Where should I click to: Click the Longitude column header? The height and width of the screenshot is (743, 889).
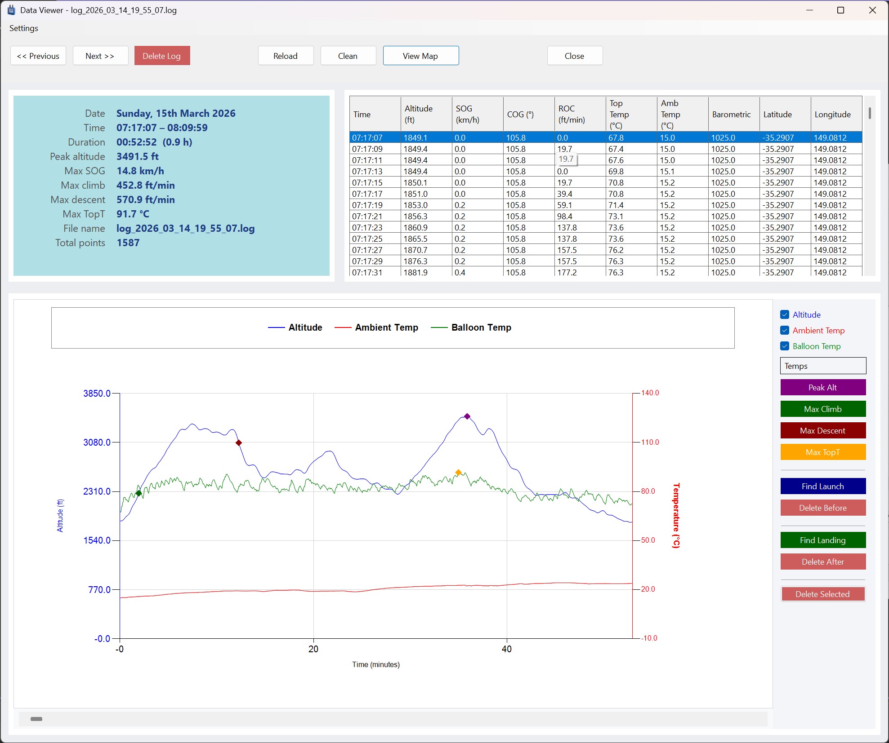(836, 114)
